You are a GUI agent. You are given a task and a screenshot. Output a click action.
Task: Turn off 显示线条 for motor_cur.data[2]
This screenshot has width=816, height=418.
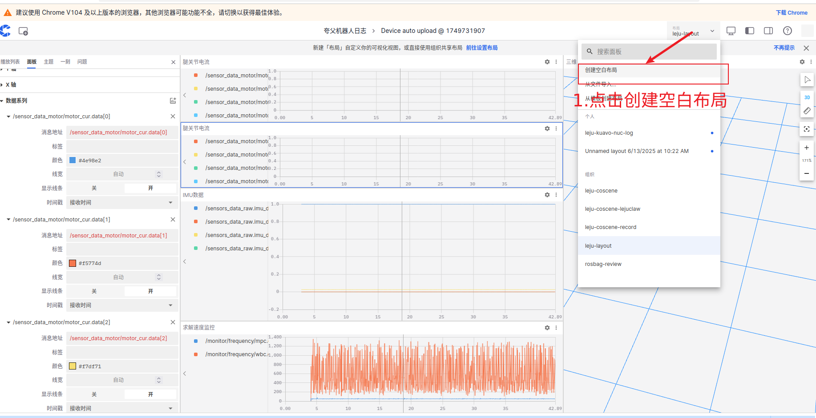click(x=94, y=394)
